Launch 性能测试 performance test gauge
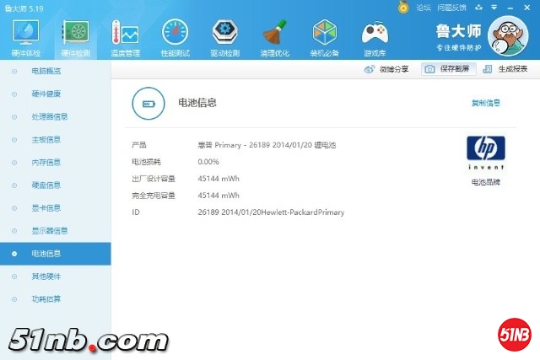Screen dimensions: 540x360 click(x=175, y=37)
